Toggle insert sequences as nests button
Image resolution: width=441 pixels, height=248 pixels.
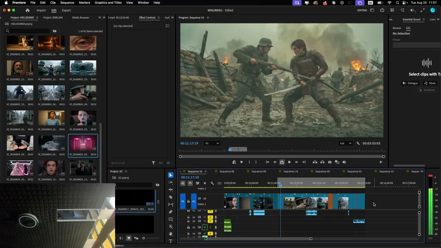[183, 183]
